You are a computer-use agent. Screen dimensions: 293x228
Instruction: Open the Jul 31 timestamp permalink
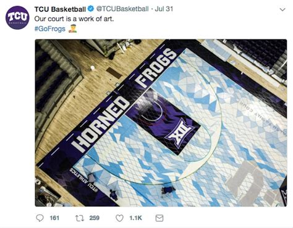(164, 9)
